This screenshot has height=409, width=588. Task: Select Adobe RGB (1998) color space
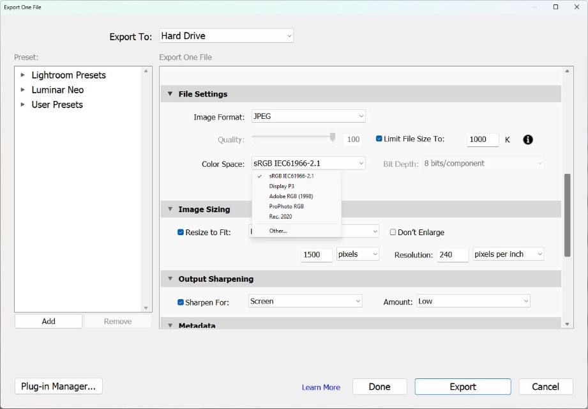pos(290,196)
